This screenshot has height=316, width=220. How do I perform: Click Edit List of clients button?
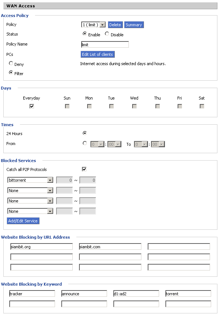point(97,54)
